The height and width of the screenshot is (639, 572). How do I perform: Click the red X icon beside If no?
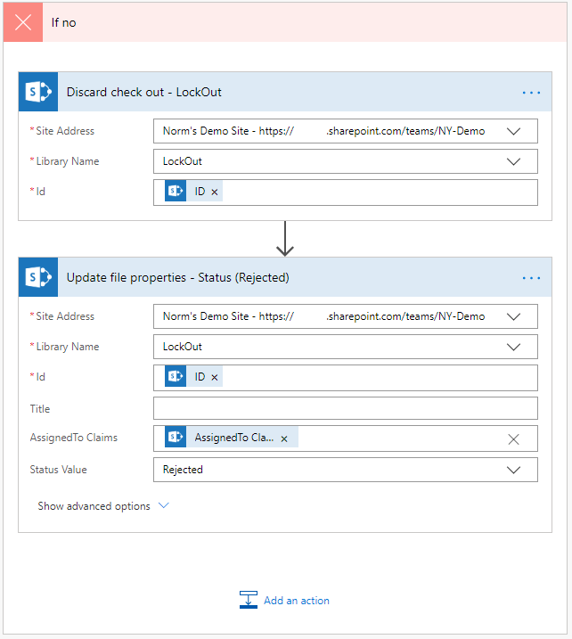click(23, 22)
